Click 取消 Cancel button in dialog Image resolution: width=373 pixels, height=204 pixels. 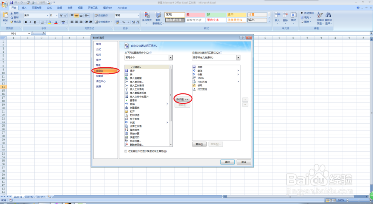click(244, 162)
